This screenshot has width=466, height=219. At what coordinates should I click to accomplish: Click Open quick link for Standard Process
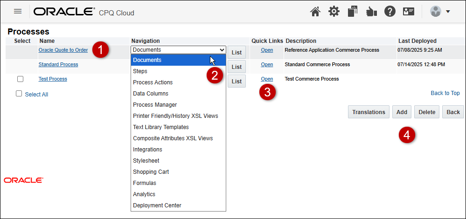tap(267, 64)
